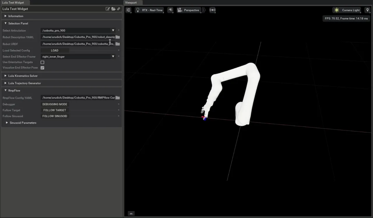Click the edit script icon in widget header
Viewport: 373px width, 218px height.
coord(108,9)
